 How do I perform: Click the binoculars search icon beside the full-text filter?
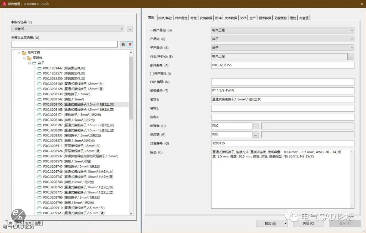point(123,44)
